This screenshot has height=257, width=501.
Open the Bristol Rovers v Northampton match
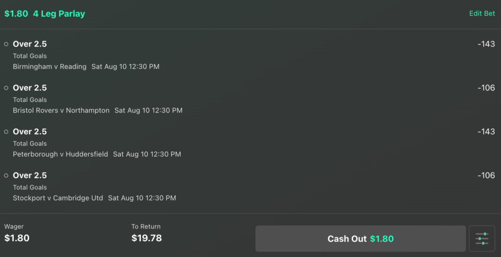(61, 110)
